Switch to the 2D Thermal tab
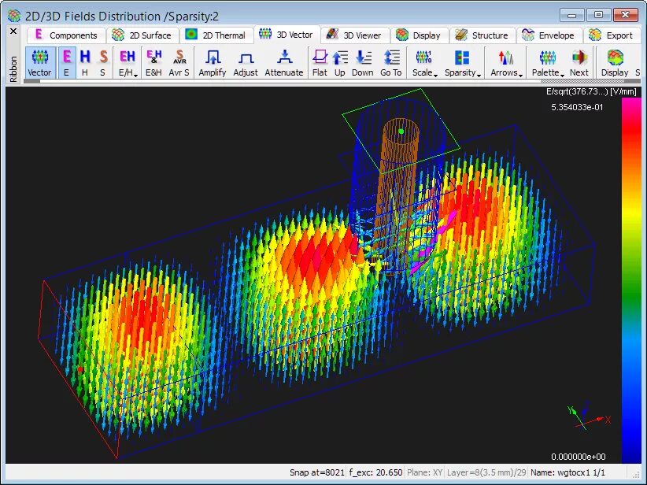This screenshot has height=485, width=647. tap(216, 35)
